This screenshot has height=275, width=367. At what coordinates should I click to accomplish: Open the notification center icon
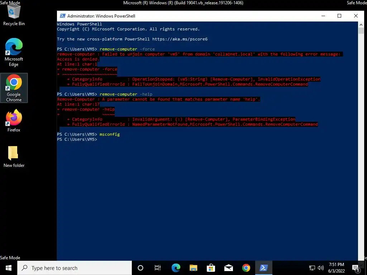356,268
